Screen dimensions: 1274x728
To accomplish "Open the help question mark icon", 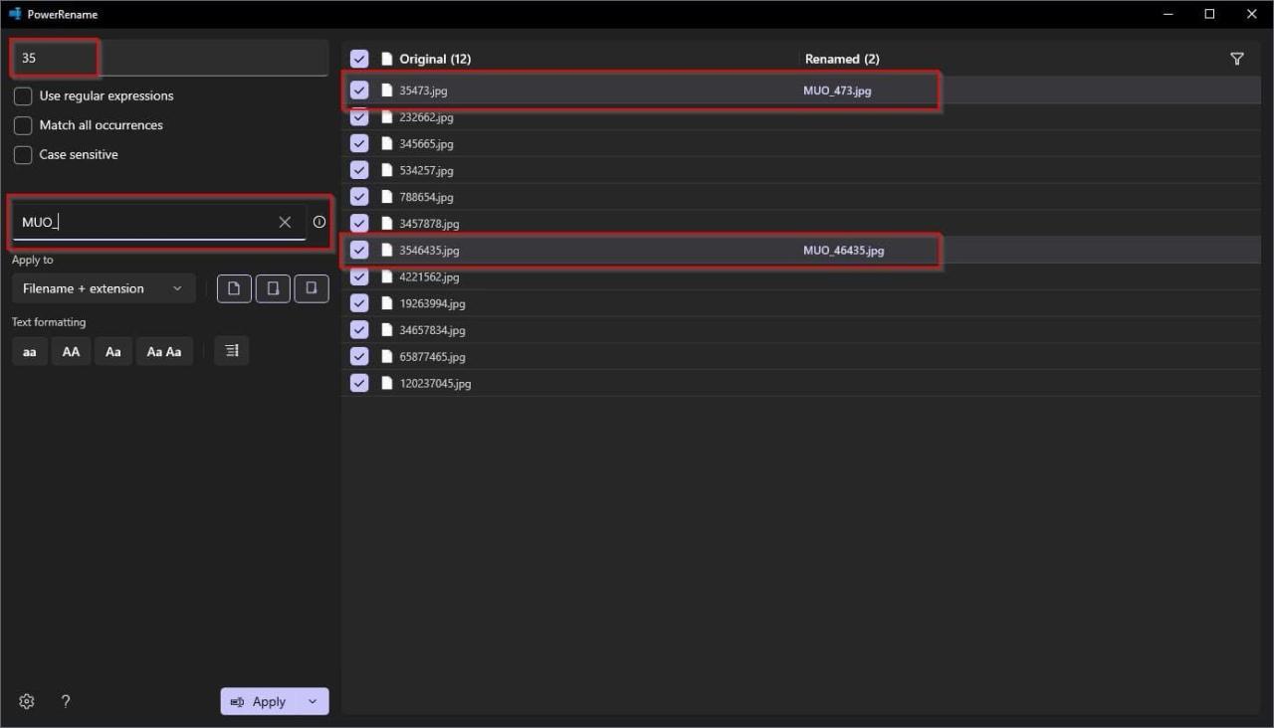I will [x=66, y=701].
